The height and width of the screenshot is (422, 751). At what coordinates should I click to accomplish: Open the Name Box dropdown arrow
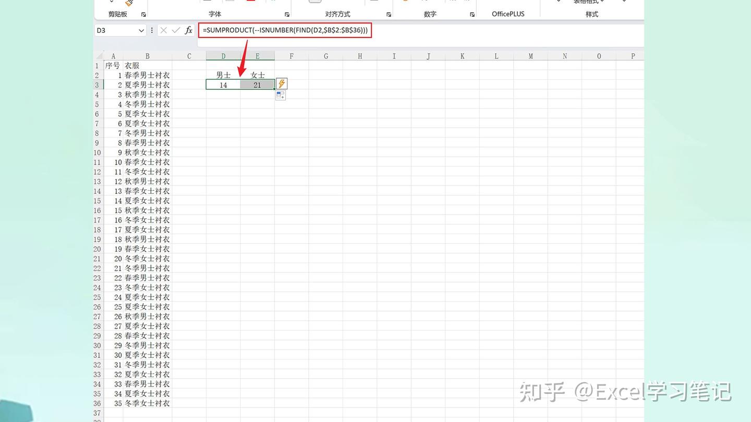pos(141,30)
